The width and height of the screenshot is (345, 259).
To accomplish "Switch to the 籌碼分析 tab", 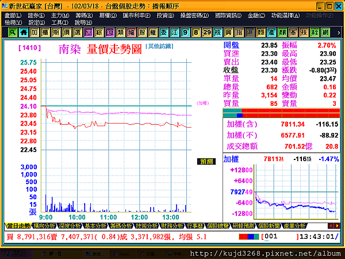I will (x=121, y=226).
